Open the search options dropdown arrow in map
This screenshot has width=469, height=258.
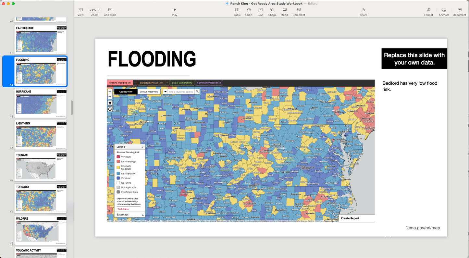coord(165,92)
